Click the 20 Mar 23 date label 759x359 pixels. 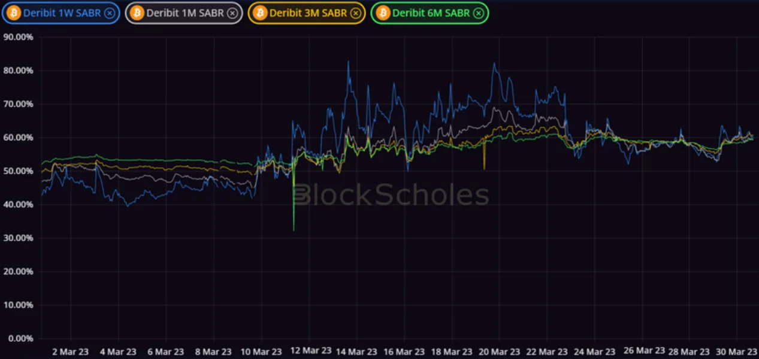(x=499, y=351)
